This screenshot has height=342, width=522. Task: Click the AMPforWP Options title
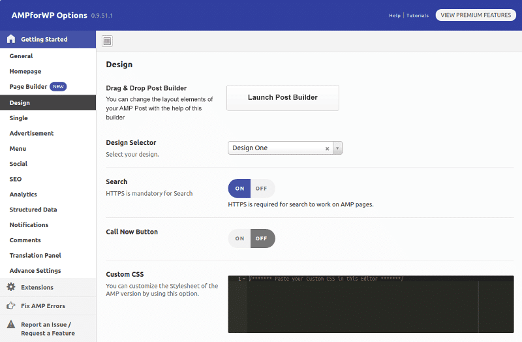coord(50,15)
